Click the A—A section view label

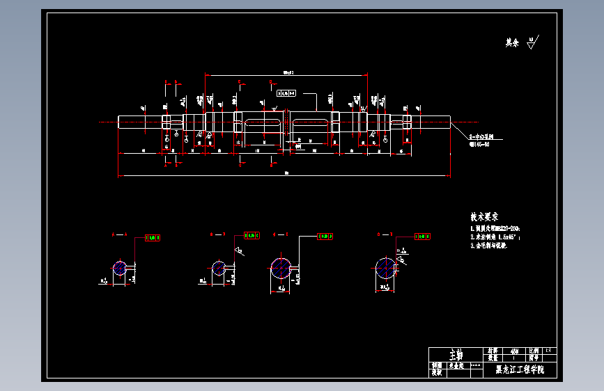[x=120, y=234]
